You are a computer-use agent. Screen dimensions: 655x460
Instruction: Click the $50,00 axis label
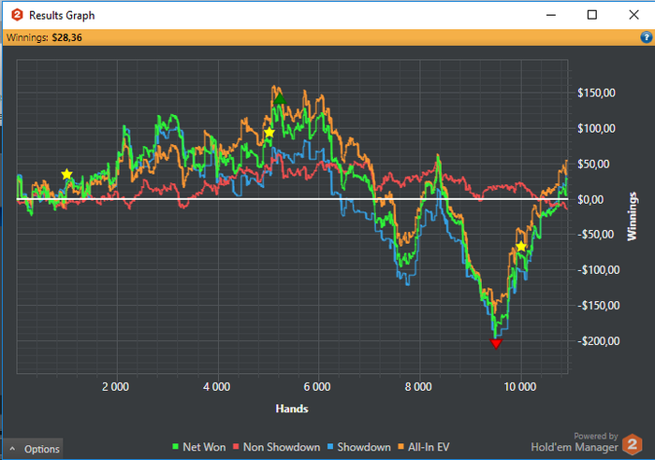coord(593,164)
